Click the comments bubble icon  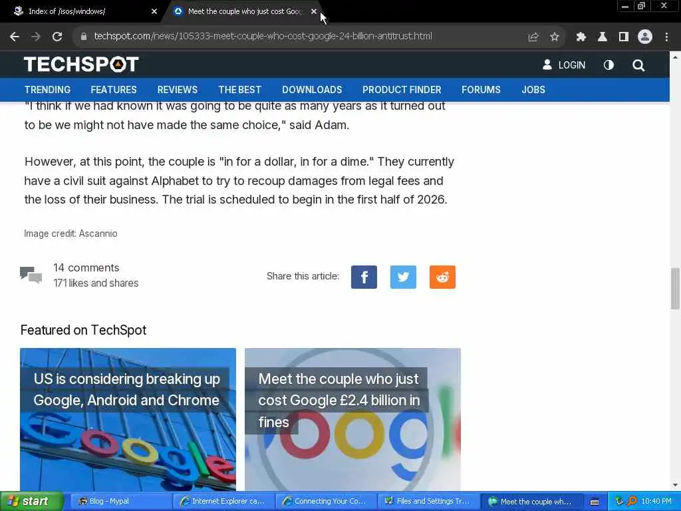pyautogui.click(x=31, y=275)
